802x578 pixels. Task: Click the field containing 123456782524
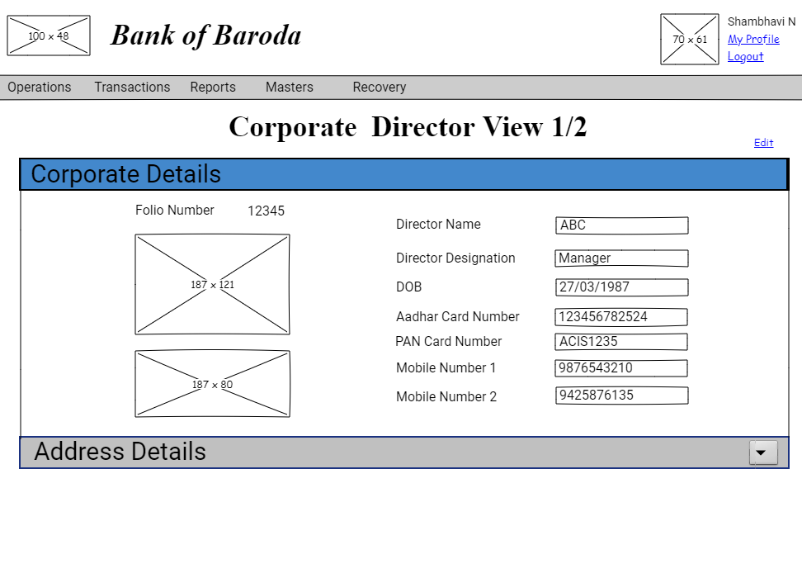622,317
